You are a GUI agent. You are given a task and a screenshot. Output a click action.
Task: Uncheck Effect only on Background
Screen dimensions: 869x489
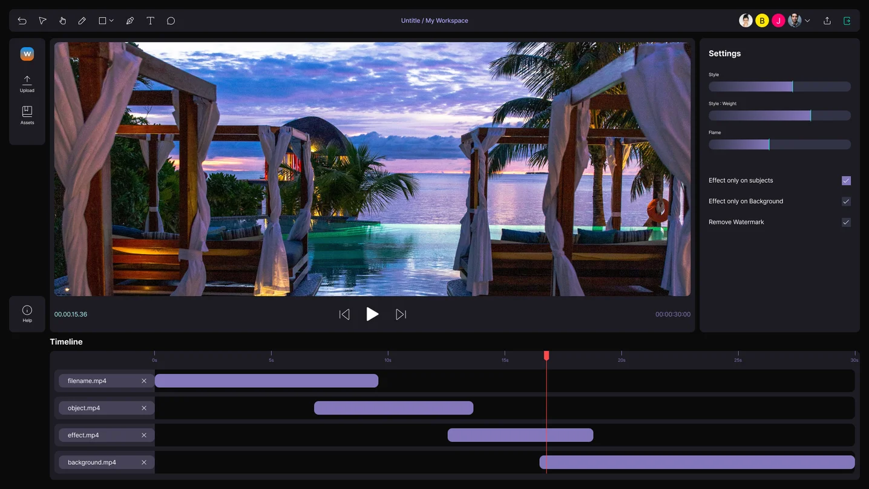845,201
